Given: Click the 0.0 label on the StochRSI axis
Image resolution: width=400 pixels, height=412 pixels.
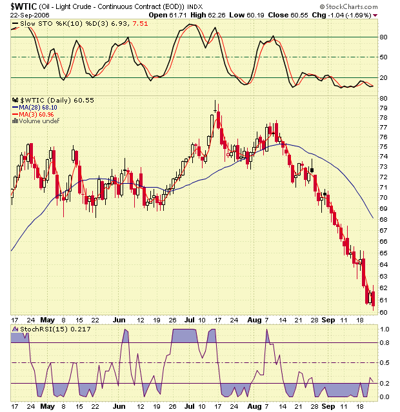Looking at the screenshot, I should 385,397.
